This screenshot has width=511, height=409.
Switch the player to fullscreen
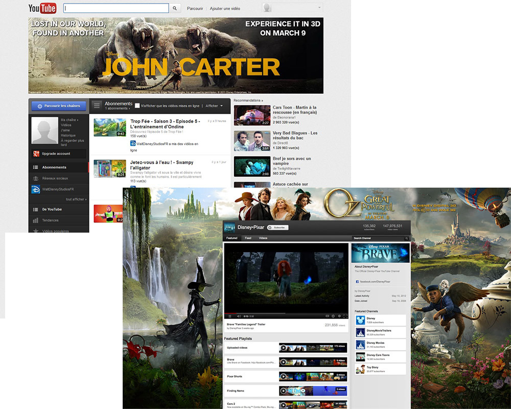pos(345,316)
